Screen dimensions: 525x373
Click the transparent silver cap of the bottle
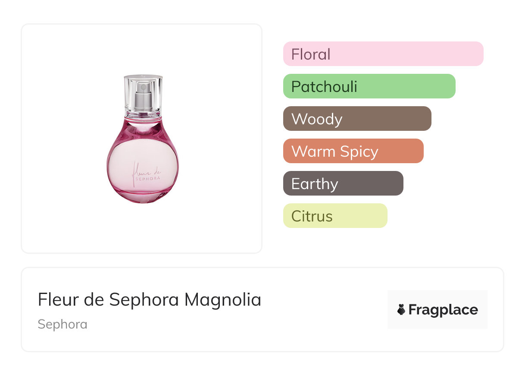tap(143, 96)
